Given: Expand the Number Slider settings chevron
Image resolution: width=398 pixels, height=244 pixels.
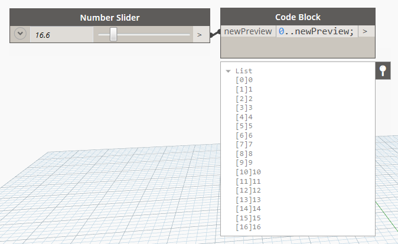Looking at the screenshot, I should coord(20,34).
